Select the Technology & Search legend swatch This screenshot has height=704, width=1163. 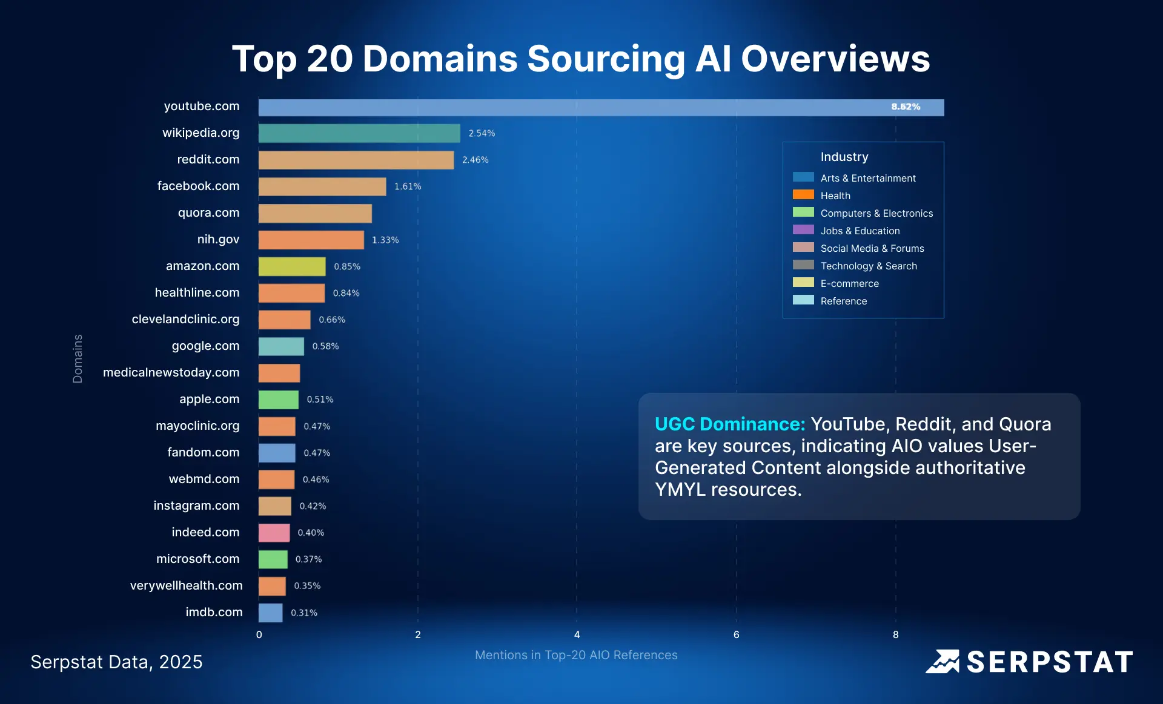[804, 265]
